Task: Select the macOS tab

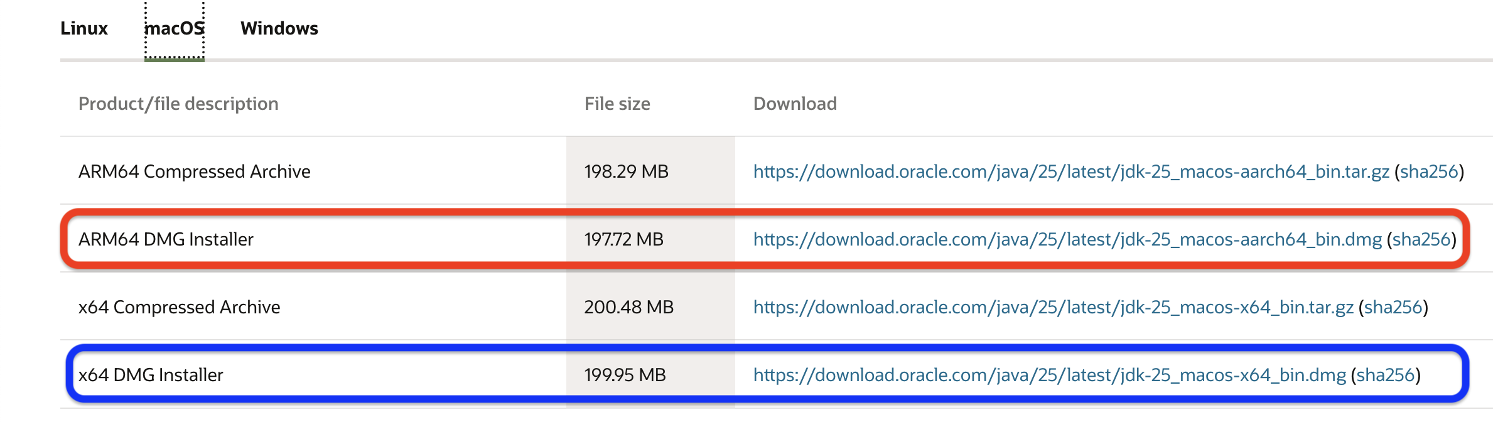Action: 175,28
